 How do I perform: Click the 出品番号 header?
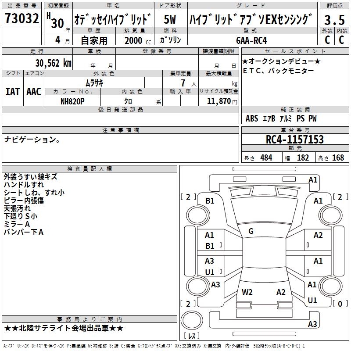21,6
